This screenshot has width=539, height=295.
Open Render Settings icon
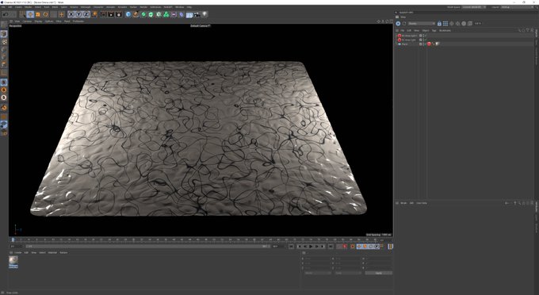119,14
